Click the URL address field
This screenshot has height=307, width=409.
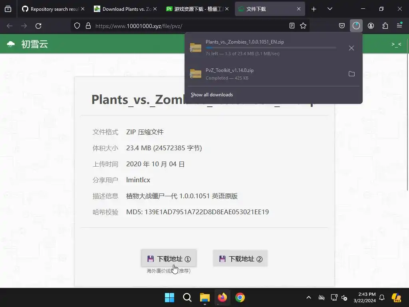click(191, 26)
